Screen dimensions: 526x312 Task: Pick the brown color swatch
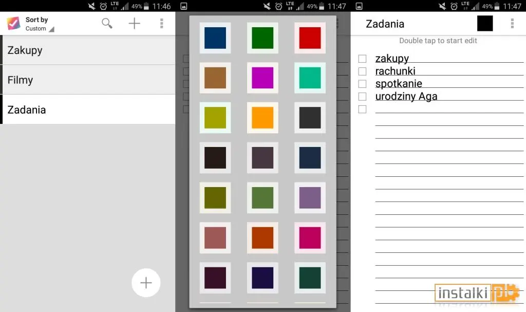(x=215, y=78)
